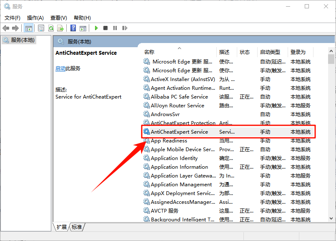This screenshot has width=336, height=241.
Task: Click the Restart Service toolbar button
Action: pyautogui.click(x=125, y=28)
